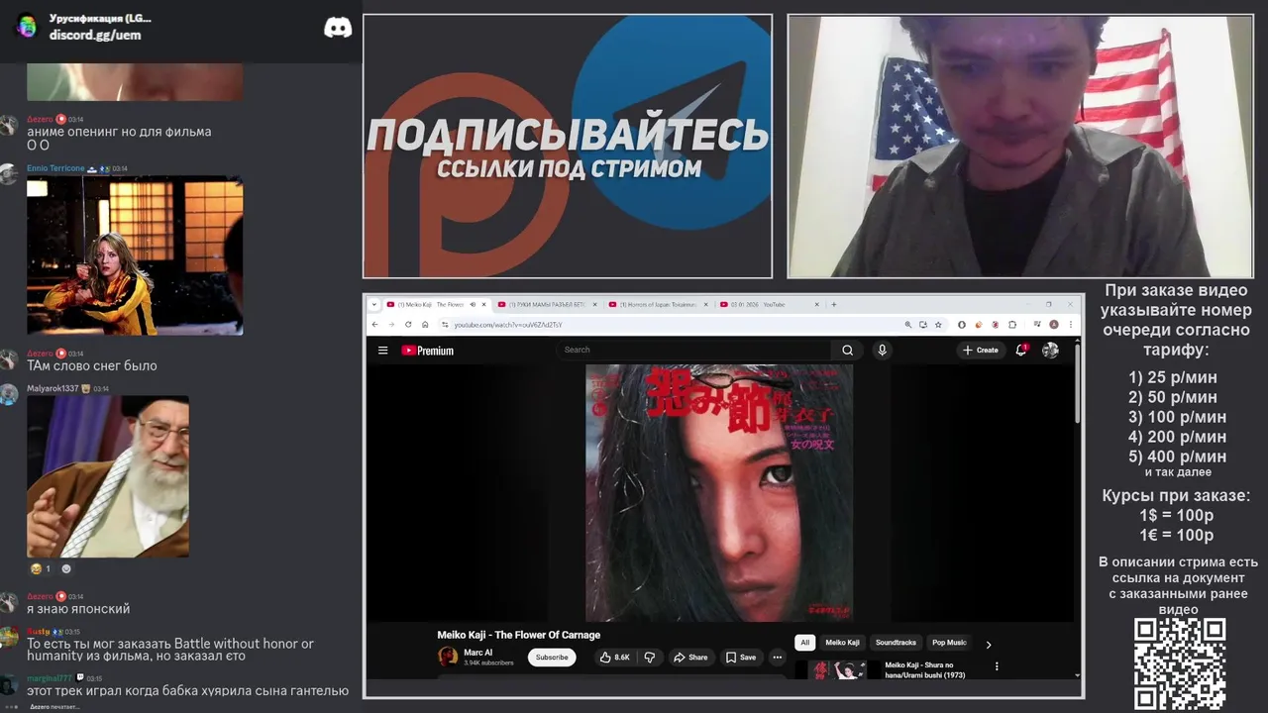The height and width of the screenshot is (713, 1268).
Task: Click message 'ТАм слово снег было'
Action: pos(92,365)
